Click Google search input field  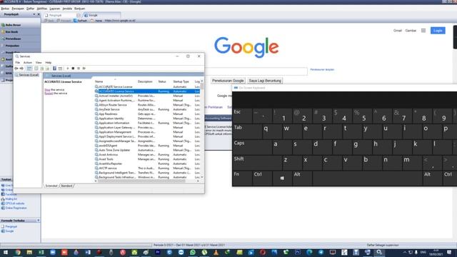point(256,71)
